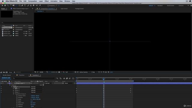Viewport: 192px width, 108px height.
Task: Collapse the Group 3 arrow
Action: [x=12, y=87]
